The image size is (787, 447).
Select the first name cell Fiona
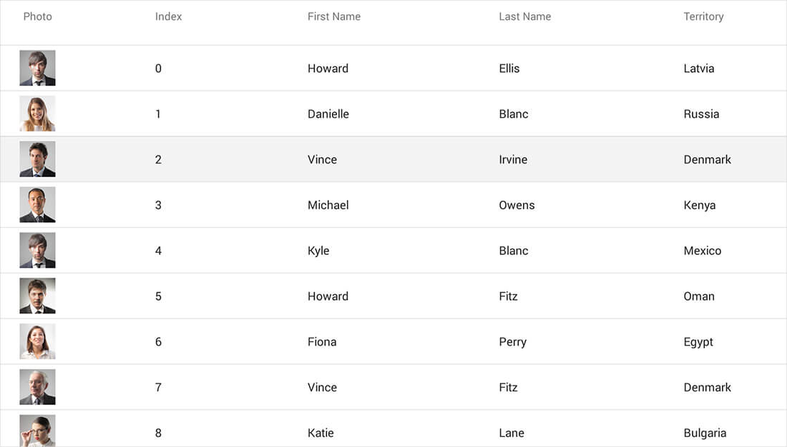322,342
